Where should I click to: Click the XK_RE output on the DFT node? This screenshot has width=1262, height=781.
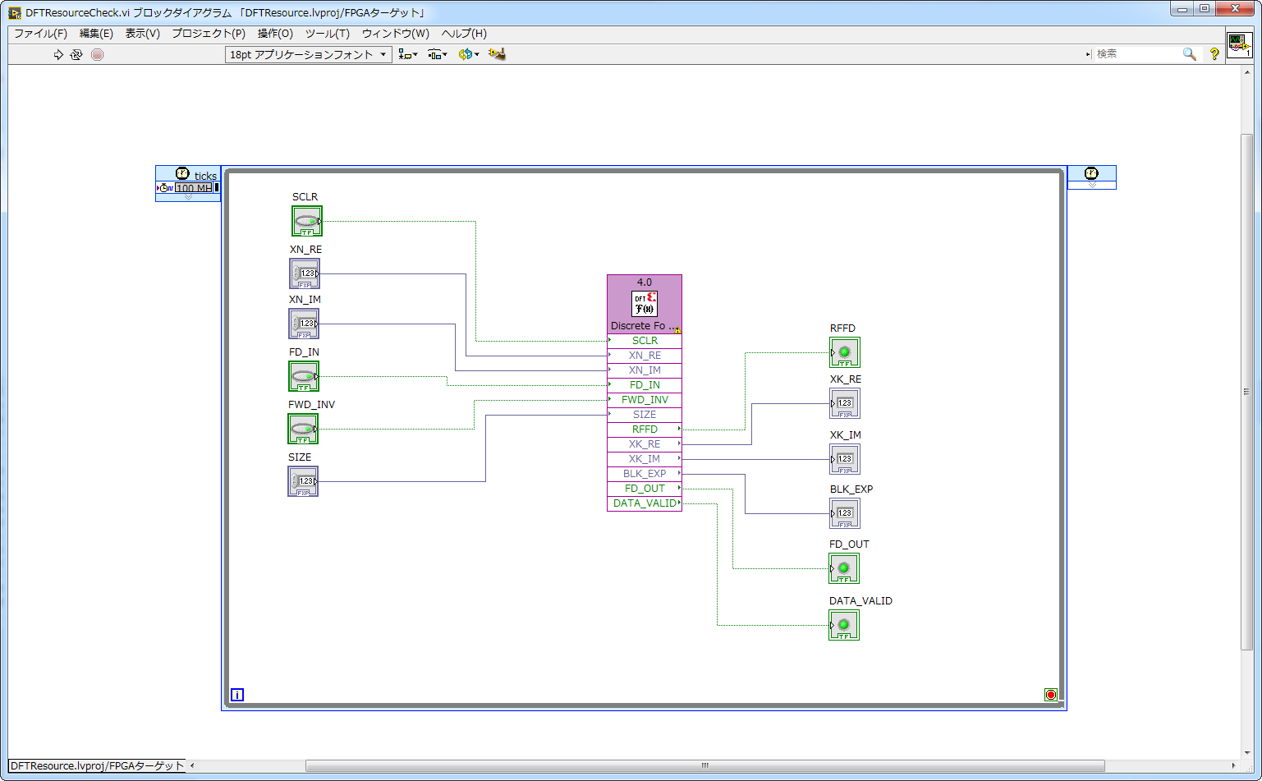point(645,444)
